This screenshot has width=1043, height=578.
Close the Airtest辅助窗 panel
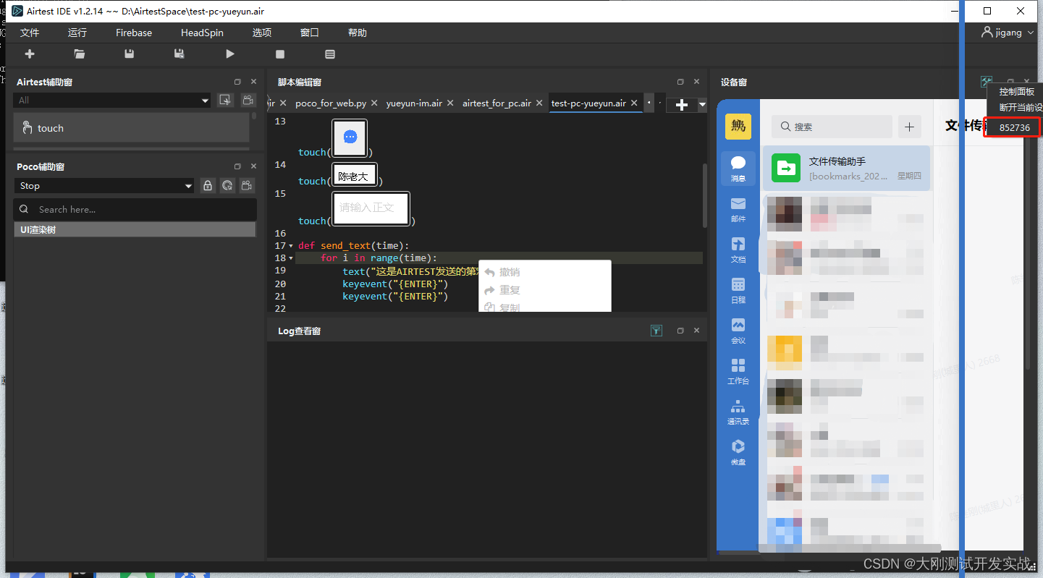[x=253, y=82]
